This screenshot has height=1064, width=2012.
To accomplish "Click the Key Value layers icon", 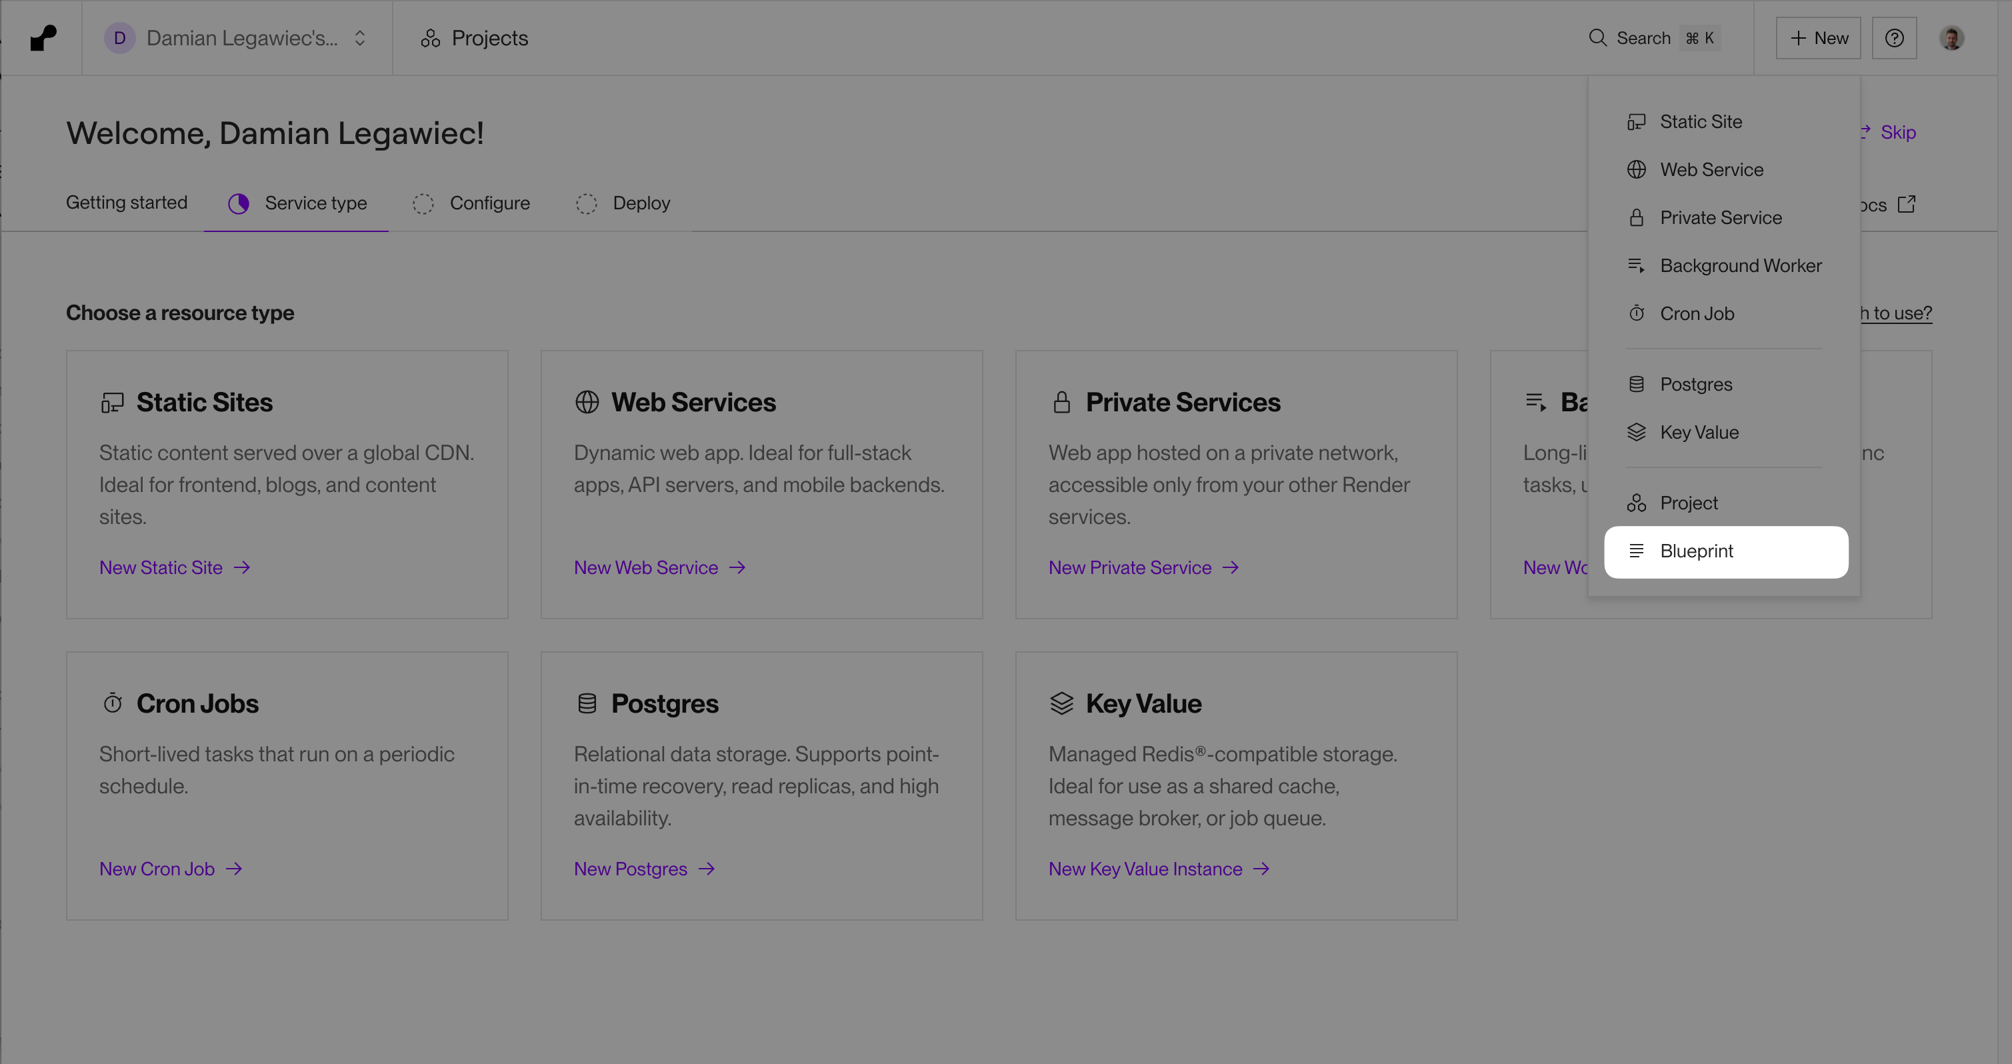I will pos(1061,703).
